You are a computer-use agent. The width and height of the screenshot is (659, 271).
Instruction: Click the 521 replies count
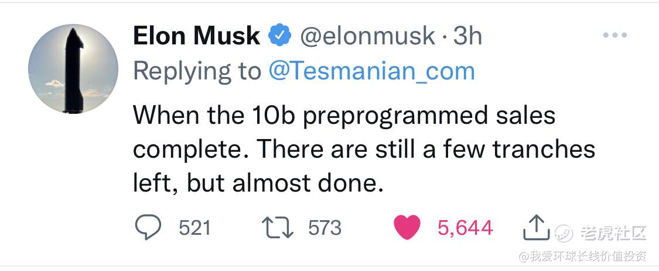click(x=194, y=228)
